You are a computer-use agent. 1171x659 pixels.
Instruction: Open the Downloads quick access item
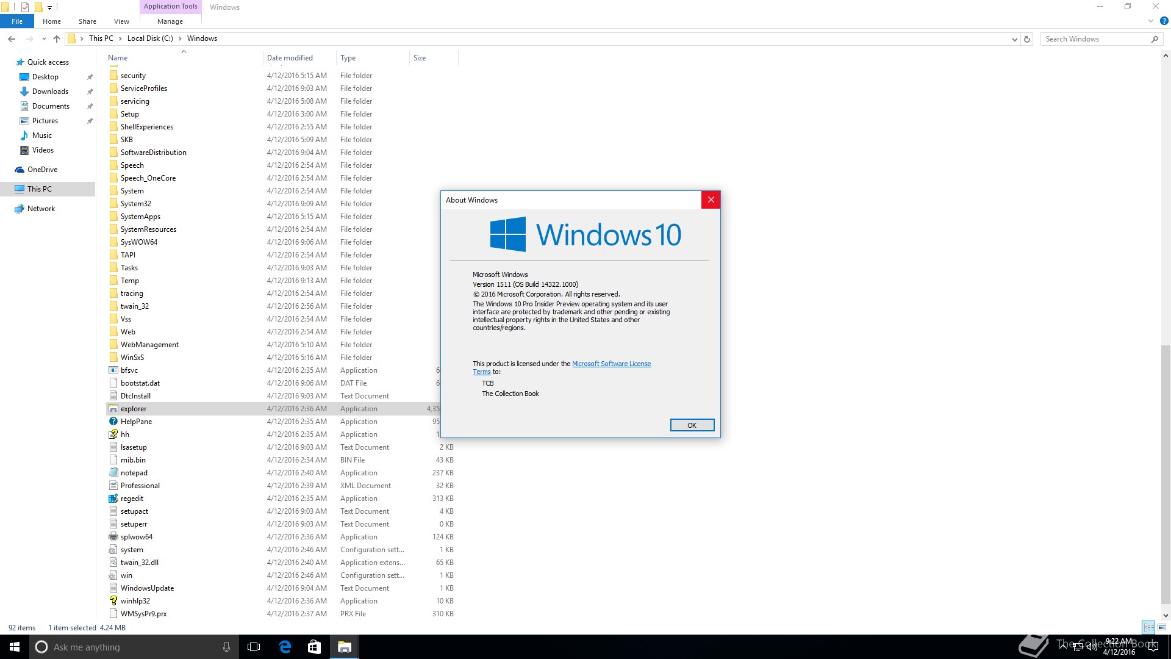[x=50, y=92]
